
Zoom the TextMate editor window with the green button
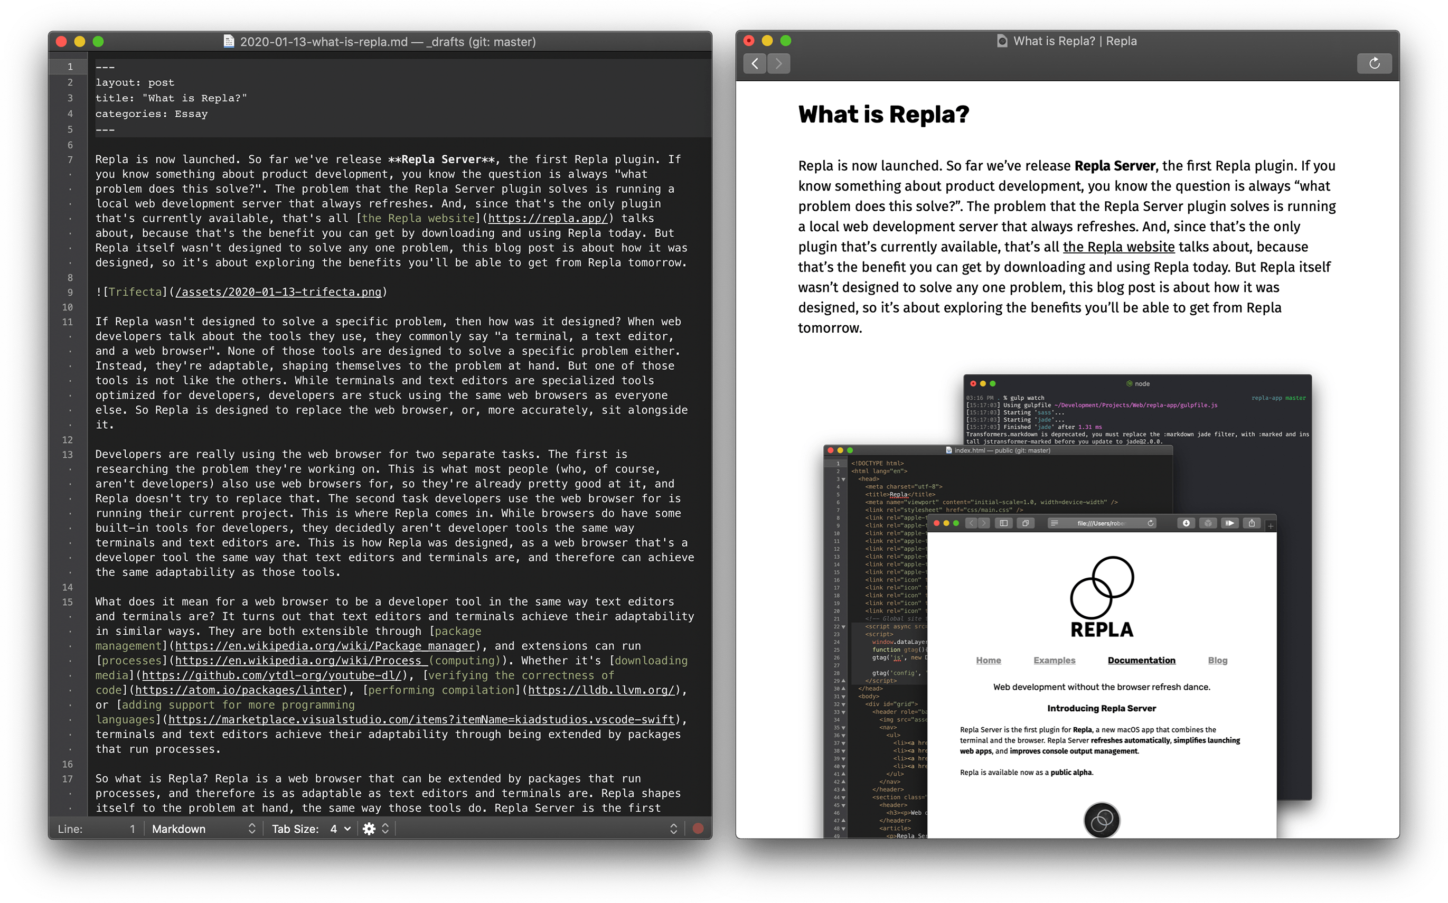(99, 41)
